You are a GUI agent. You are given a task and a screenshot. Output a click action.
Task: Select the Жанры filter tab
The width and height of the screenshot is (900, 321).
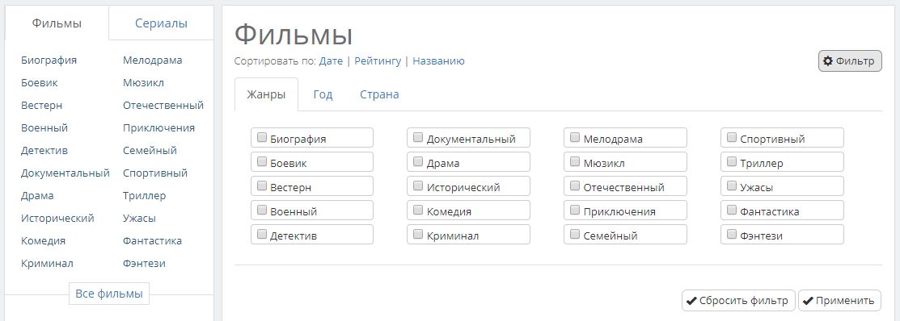pos(266,94)
